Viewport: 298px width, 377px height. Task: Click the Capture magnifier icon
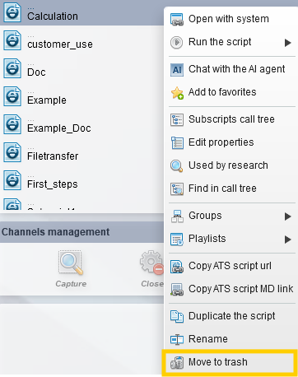click(x=71, y=263)
